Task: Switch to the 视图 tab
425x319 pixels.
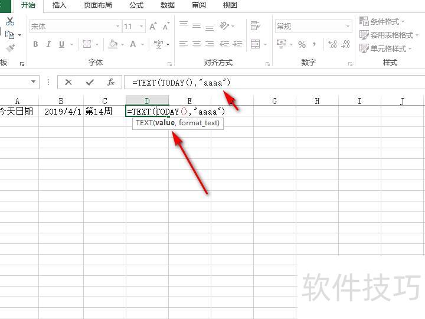Action: pos(230,5)
